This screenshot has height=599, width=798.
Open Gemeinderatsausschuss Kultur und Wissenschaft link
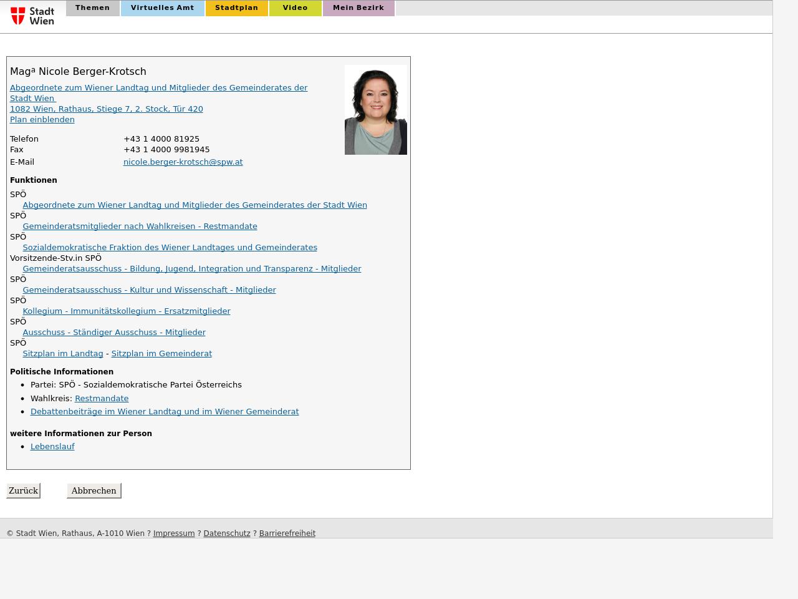(149, 290)
